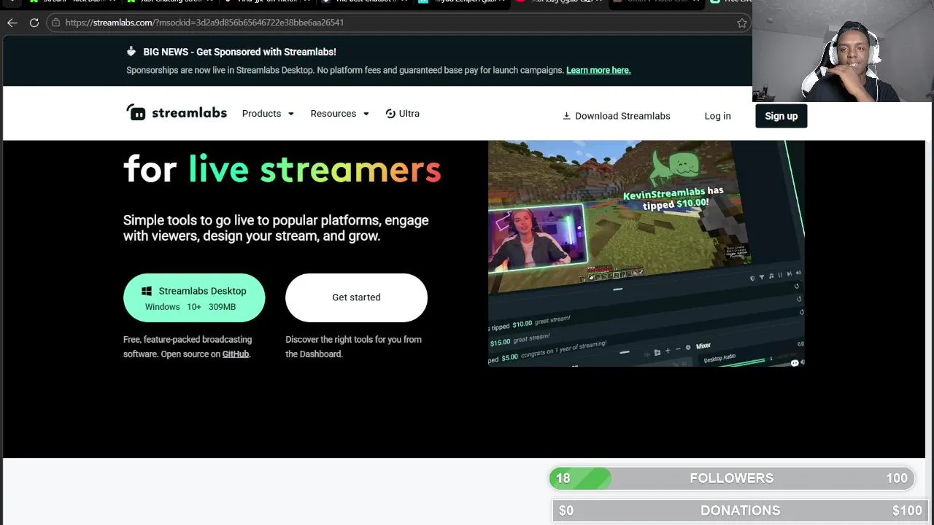The height and width of the screenshot is (525, 934).
Task: Click the 'Simple tools to go live' paragraph
Action: [x=276, y=228]
